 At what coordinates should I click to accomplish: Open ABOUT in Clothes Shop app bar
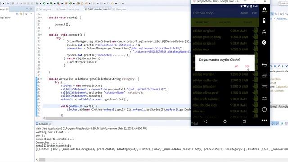coord(244,13)
